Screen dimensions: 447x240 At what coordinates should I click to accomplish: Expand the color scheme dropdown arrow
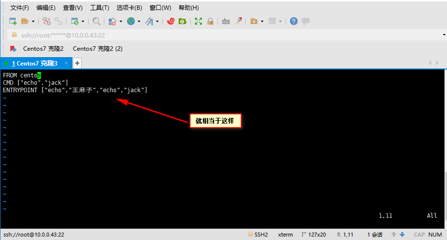tap(121, 21)
